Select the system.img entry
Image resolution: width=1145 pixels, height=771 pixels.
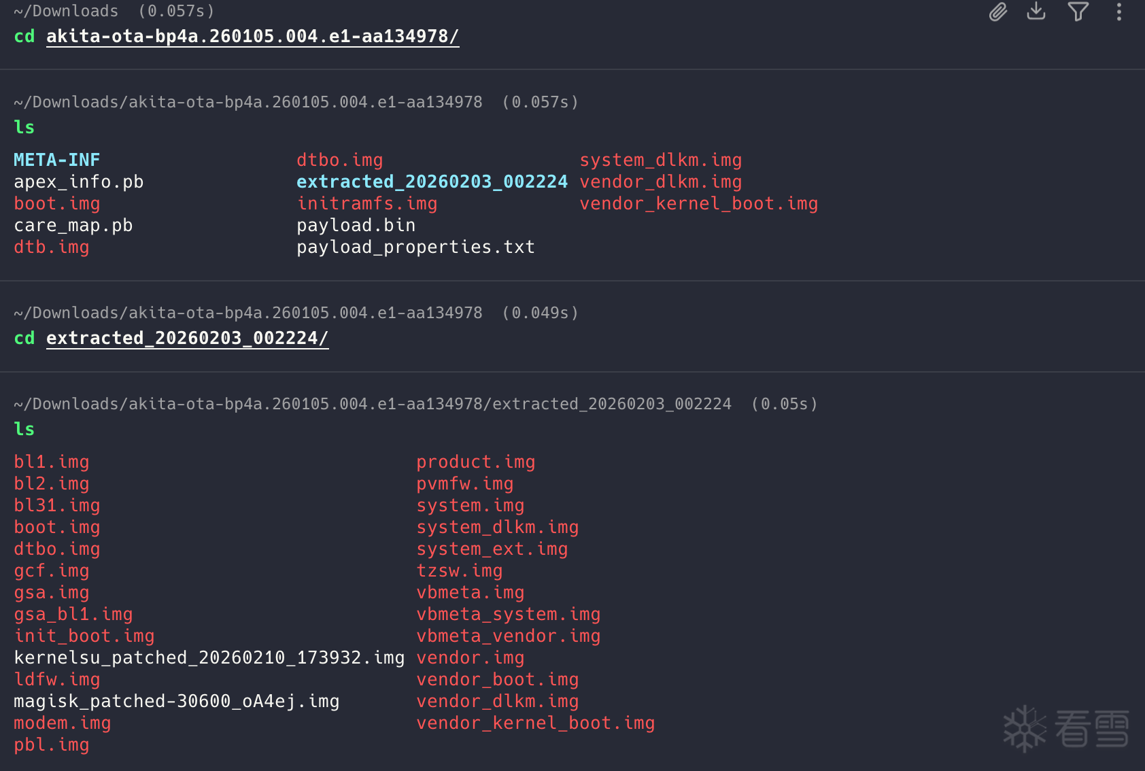(x=471, y=505)
